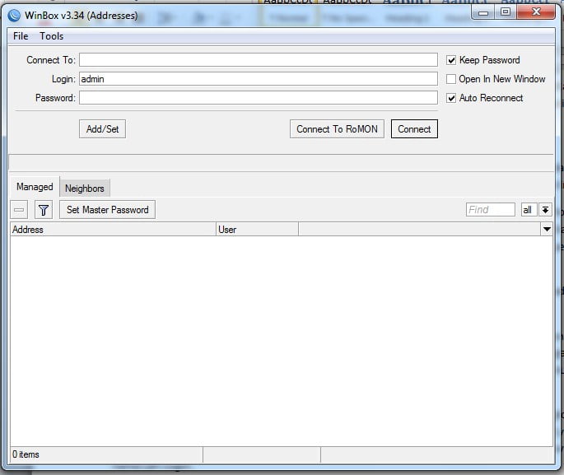Image resolution: width=564 pixels, height=475 pixels.
Task: Click the '0 items' status text
Action: 26,454
